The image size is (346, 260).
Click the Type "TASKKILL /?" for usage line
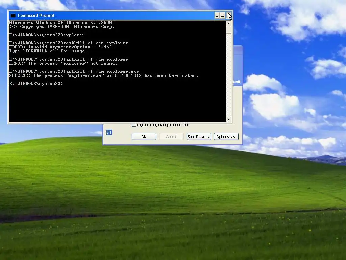48,51
